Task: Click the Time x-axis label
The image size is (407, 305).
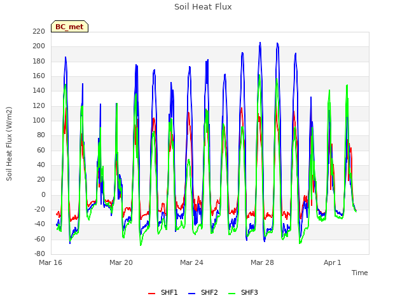Action: [x=359, y=273]
